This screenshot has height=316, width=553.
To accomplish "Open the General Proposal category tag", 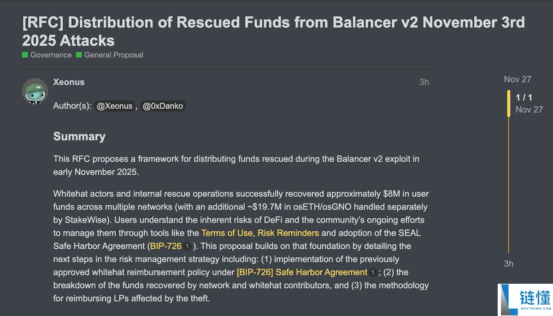I will [x=113, y=55].
